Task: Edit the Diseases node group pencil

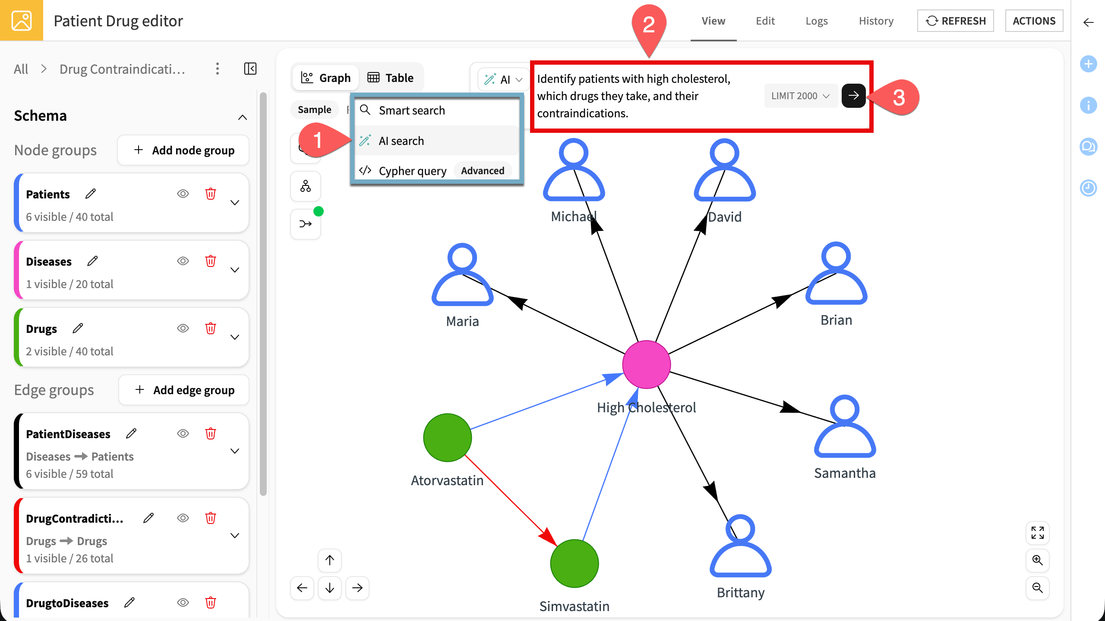Action: [x=92, y=261]
